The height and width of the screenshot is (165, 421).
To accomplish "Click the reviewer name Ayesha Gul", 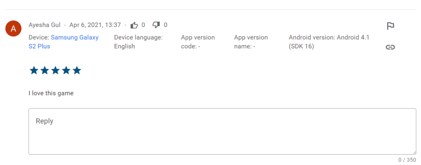I will coord(44,25).
